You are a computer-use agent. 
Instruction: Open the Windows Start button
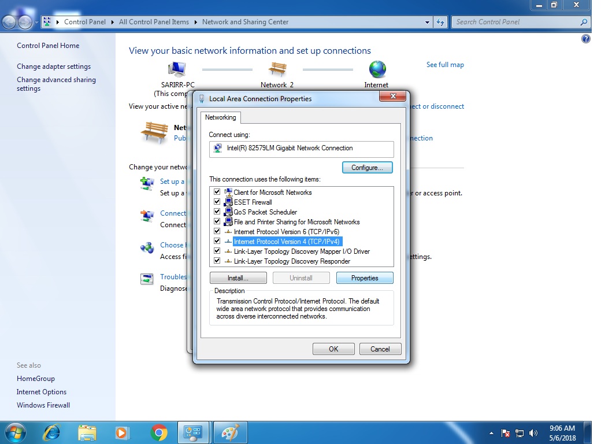point(16,433)
